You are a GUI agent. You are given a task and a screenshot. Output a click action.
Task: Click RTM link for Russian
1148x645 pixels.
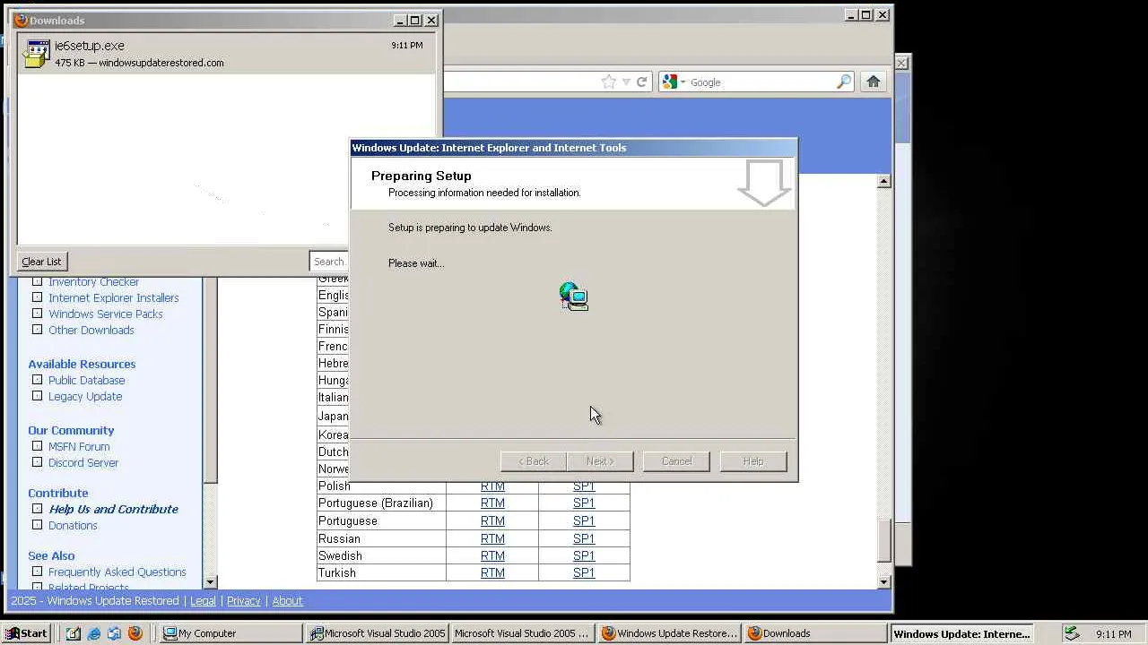[492, 539]
